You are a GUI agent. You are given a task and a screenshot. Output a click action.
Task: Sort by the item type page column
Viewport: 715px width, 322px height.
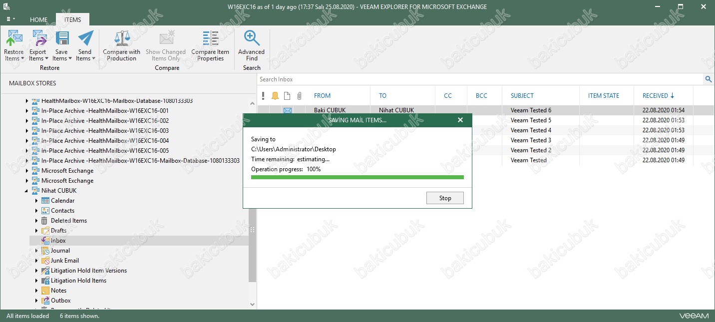[287, 96]
